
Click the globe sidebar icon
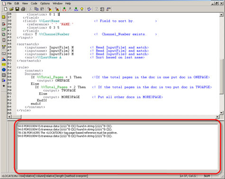[x=4, y=70]
